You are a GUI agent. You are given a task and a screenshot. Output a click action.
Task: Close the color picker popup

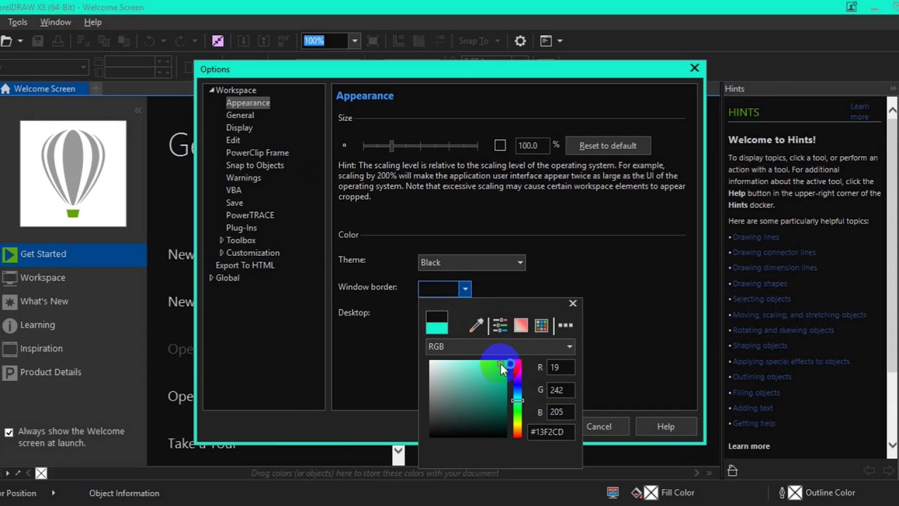click(x=573, y=303)
